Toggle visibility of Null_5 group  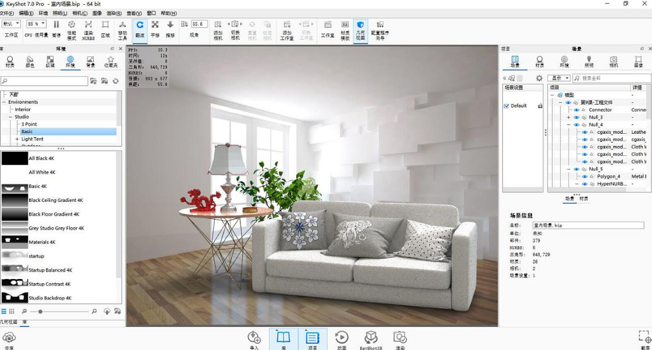point(576,169)
